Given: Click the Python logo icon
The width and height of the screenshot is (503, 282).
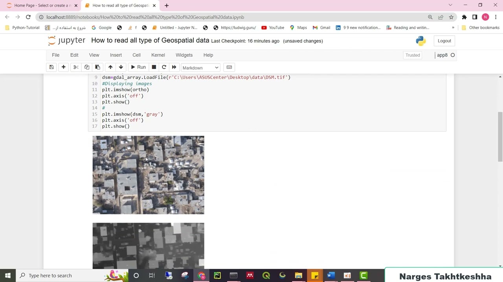Looking at the screenshot, I should tap(421, 41).
